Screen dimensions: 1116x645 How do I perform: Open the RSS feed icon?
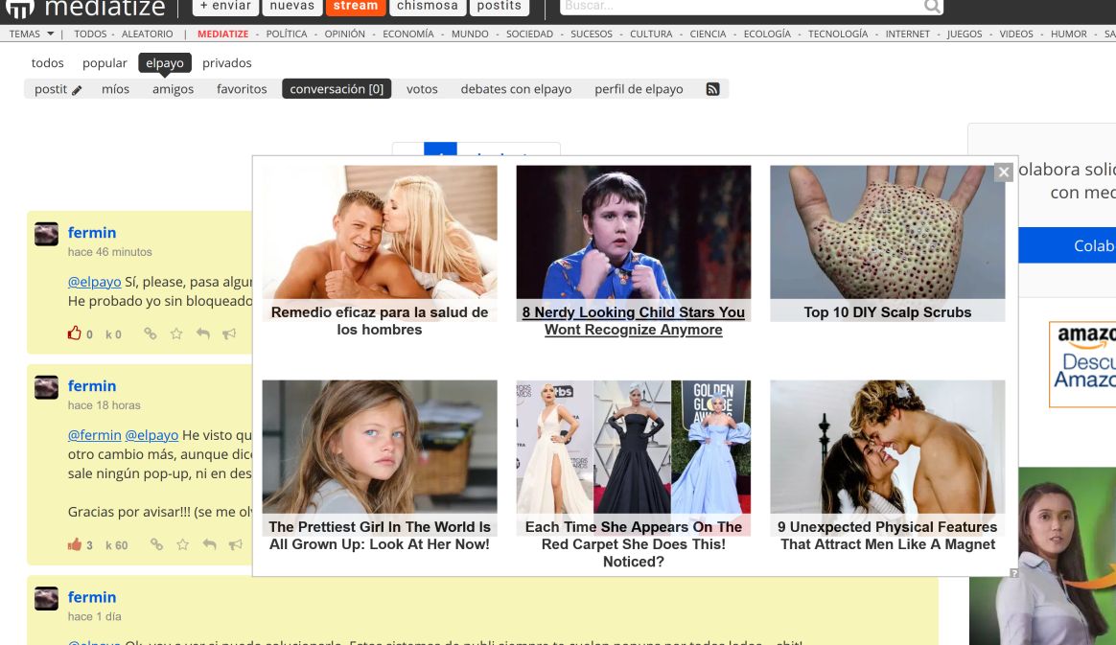point(712,89)
